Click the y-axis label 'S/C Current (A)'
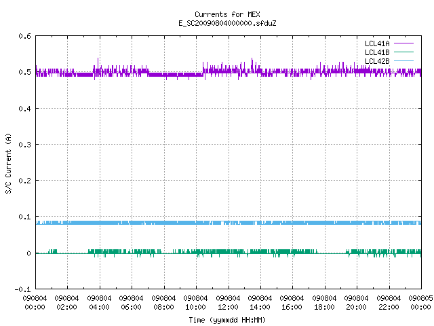Screen dimensions: 434x326 pos(9,164)
